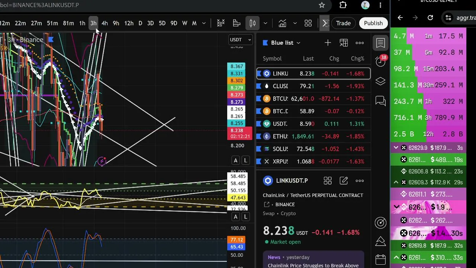Open chart type dropdown arrow
The height and width of the screenshot is (268, 476).
pos(265,23)
